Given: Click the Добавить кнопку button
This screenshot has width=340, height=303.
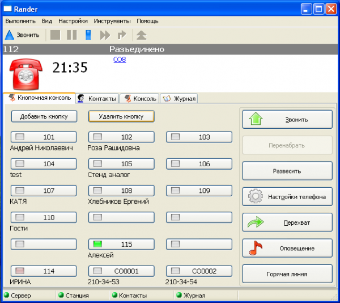Looking at the screenshot, I should coord(44,116).
